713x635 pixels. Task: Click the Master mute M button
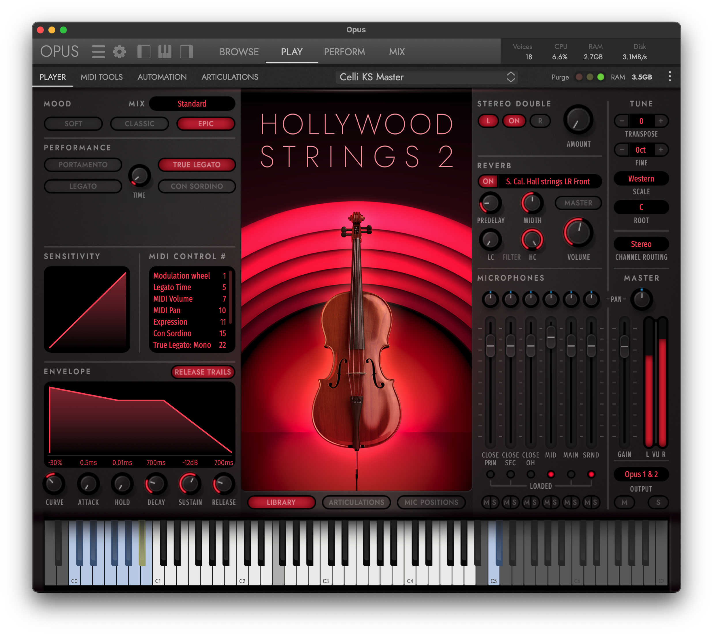coord(624,502)
